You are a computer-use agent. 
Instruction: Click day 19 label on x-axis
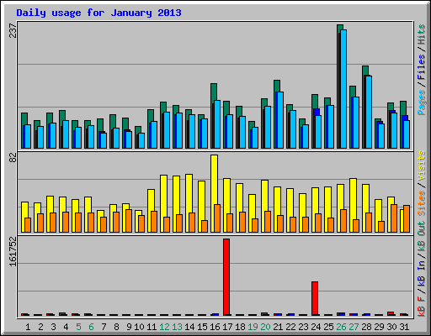pyautogui.click(x=253, y=327)
